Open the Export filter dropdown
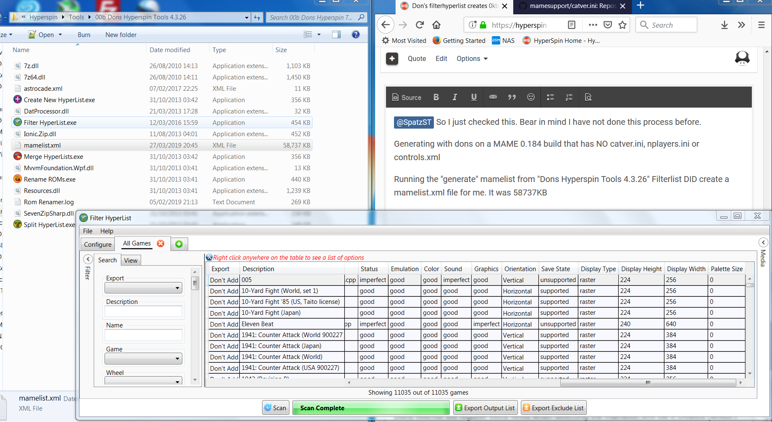The height and width of the screenshot is (422, 772). point(143,288)
